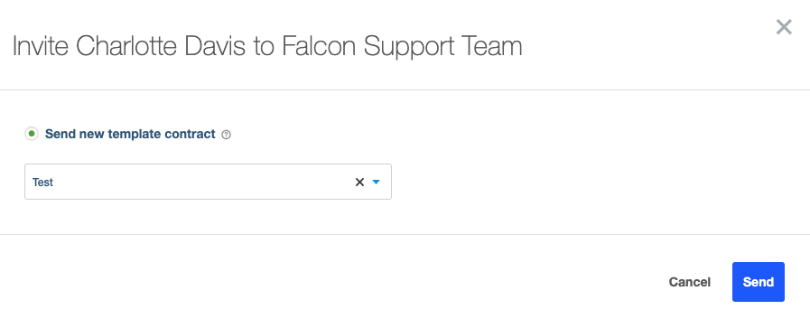Click the blue Send button
Viewport: 810px width, 328px height.
758,282
